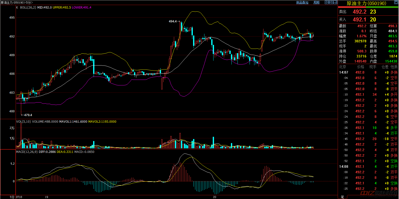Click the 479.4 low price marker

click(x=28, y=115)
